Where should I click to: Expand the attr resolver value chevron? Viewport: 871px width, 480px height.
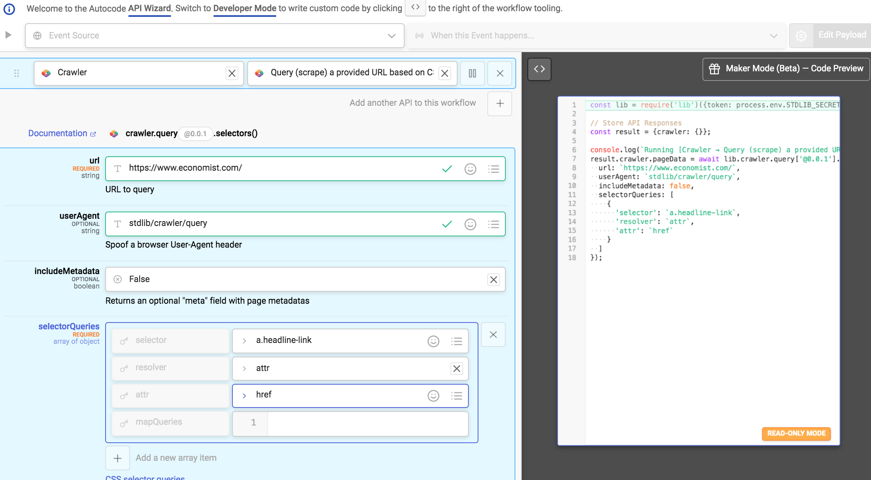point(244,369)
